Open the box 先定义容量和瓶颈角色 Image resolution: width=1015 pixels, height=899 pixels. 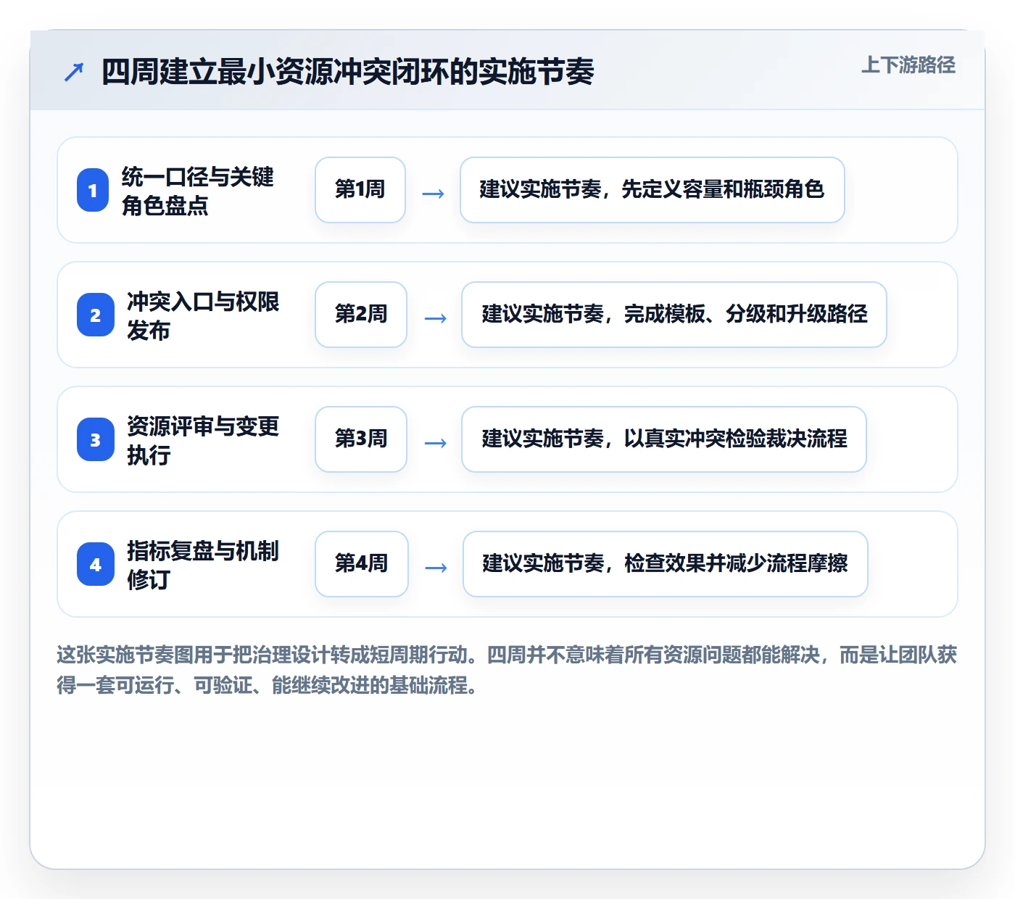pyautogui.click(x=652, y=190)
